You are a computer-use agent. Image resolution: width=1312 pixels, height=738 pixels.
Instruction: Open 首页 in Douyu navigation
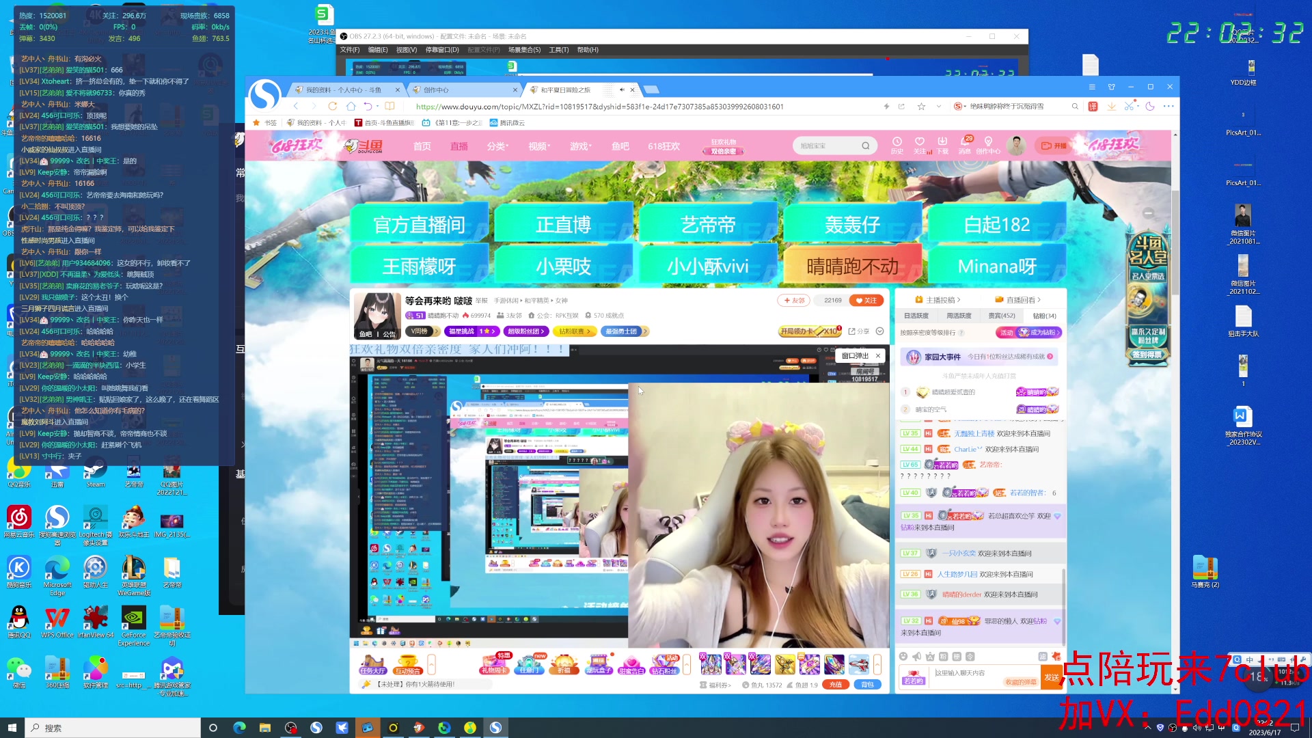point(422,146)
